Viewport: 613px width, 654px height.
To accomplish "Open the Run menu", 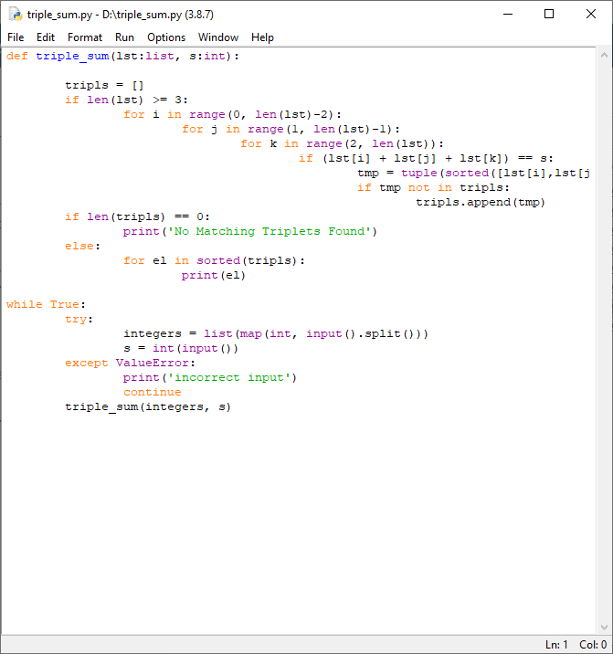I will point(124,37).
